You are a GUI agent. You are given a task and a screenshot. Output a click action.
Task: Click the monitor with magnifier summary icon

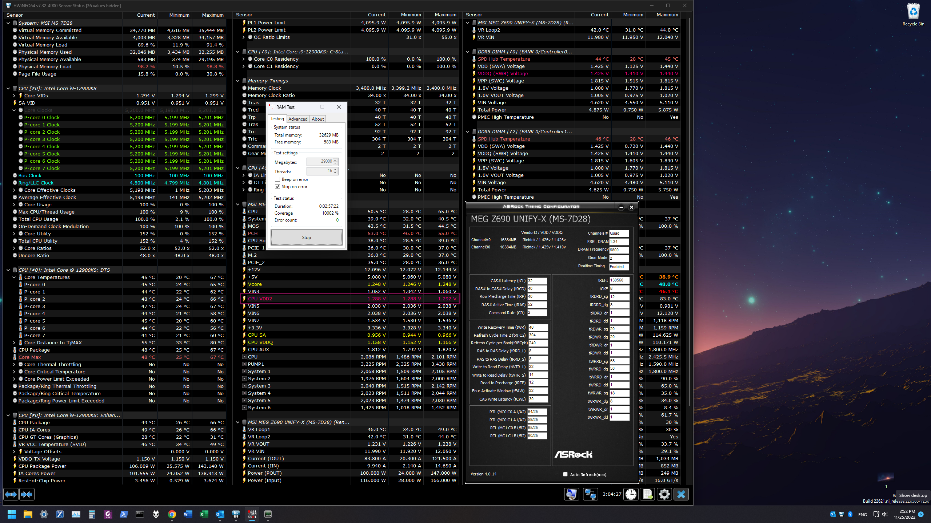click(x=571, y=494)
